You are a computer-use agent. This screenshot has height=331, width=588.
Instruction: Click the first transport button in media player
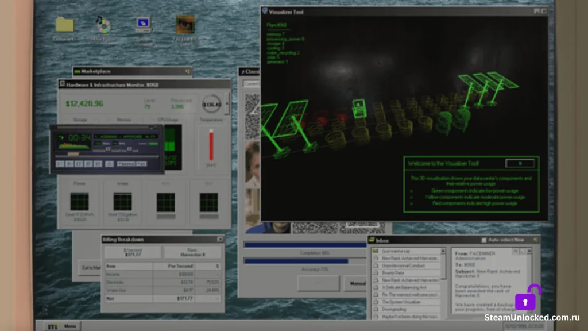click(60, 164)
